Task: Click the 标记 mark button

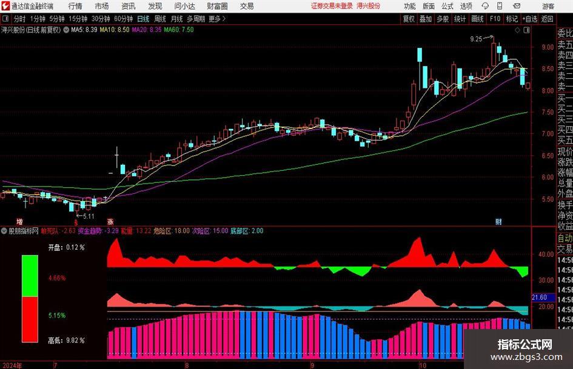Action: point(512,19)
